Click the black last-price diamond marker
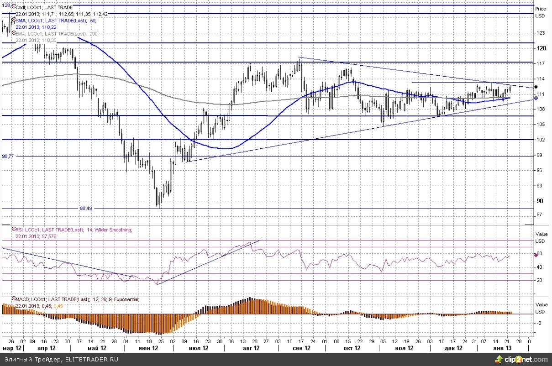This screenshot has width=552, height=366. coord(536,85)
